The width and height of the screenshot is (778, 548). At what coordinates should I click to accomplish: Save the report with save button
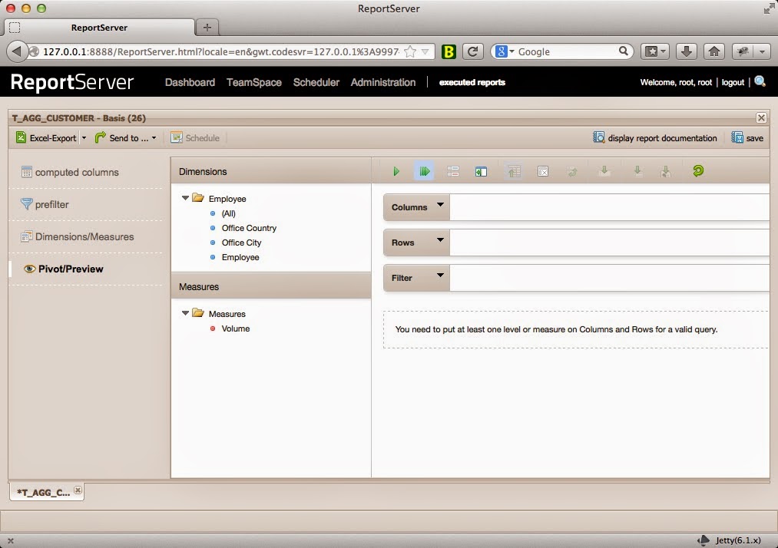click(x=747, y=138)
